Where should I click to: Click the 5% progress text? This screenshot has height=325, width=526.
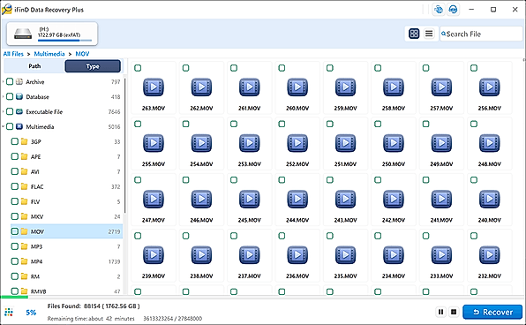click(31, 313)
